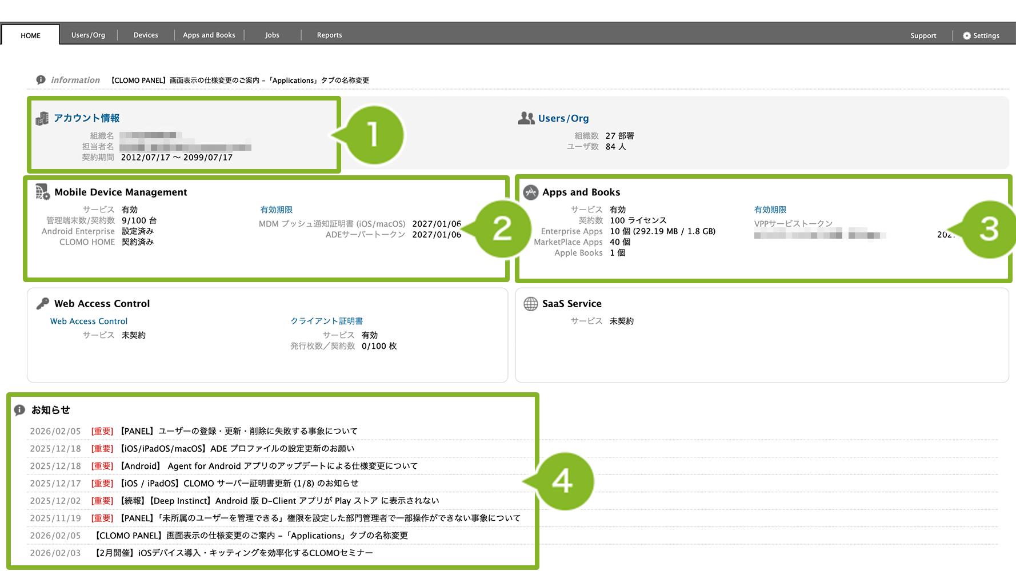Click the information speech bubble icon
The width and height of the screenshot is (1016, 571).
pos(41,80)
